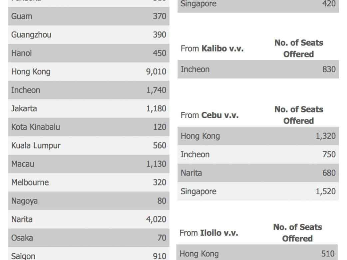Select the Guangzhou destination row
This screenshot has height=260, width=347.
[x=89, y=35]
